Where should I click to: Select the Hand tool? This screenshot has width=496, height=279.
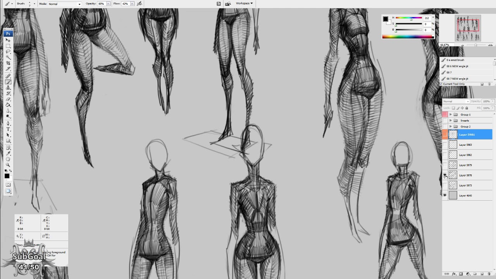click(8, 160)
